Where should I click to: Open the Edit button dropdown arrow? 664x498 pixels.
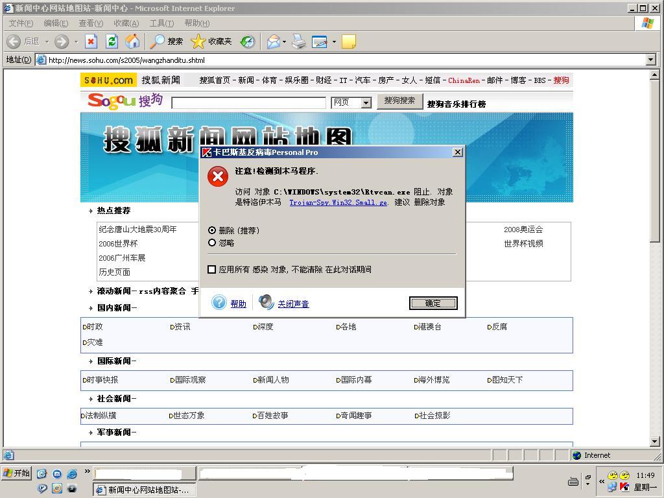click(334, 41)
